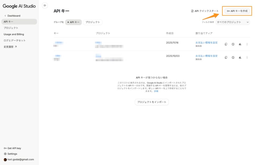Group the list by プロジェクト

tap(93, 22)
